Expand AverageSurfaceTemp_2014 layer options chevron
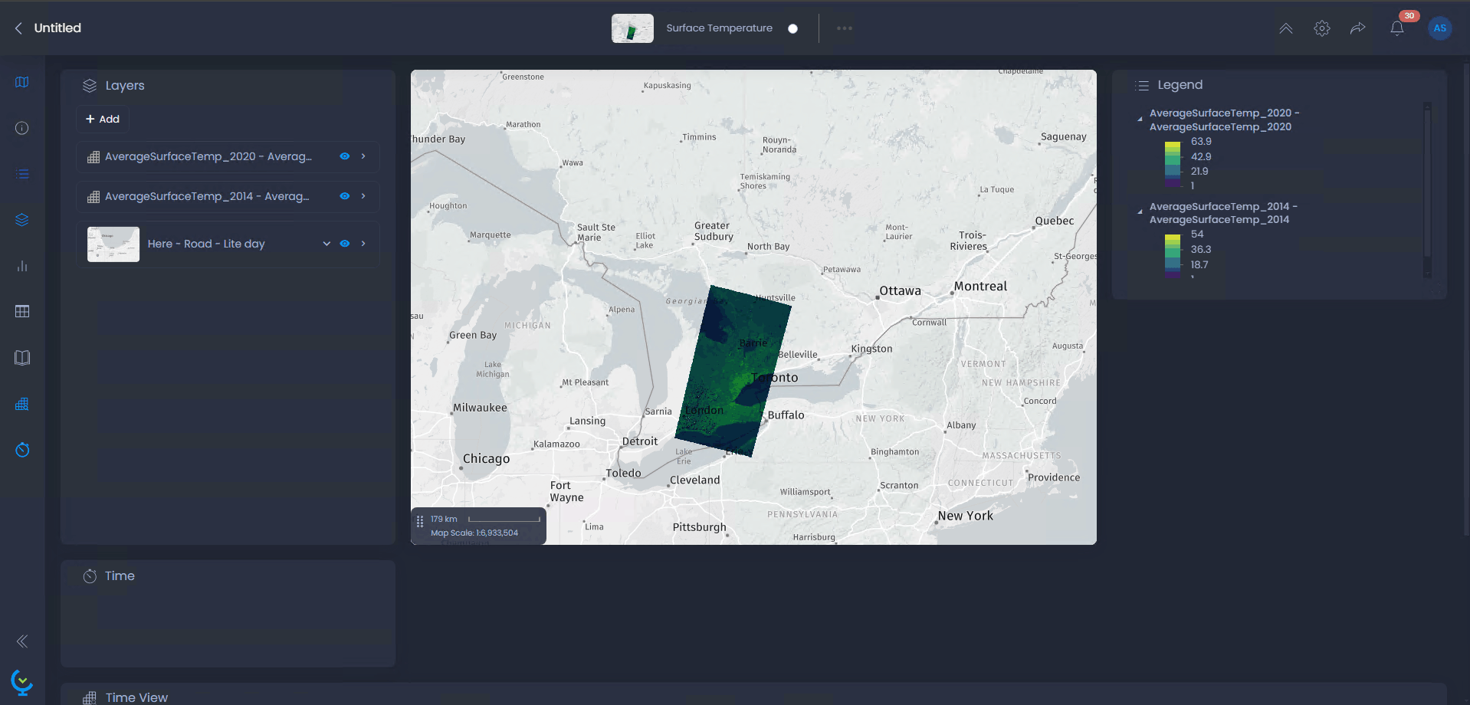The width and height of the screenshot is (1470, 705). [x=363, y=196]
